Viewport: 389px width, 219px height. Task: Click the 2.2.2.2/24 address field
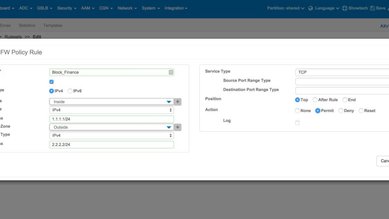(112, 145)
